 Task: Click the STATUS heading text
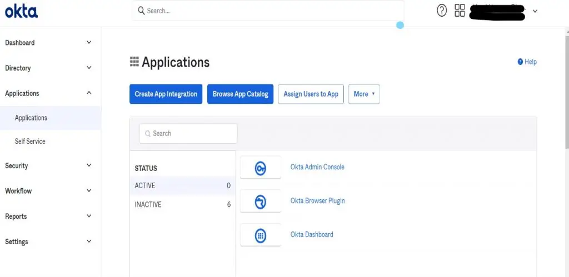[x=146, y=168]
